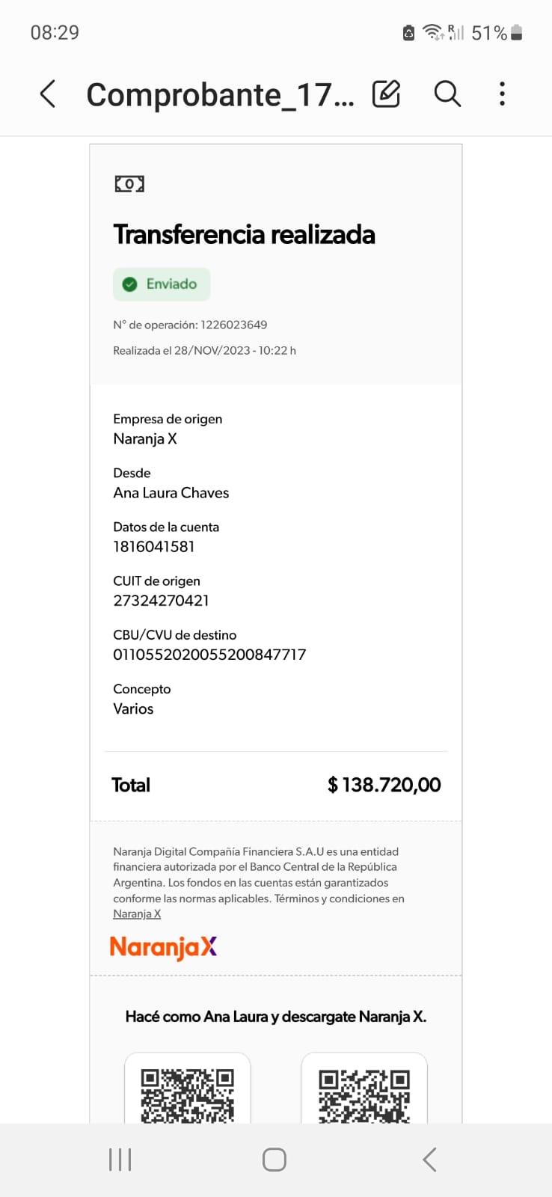The height and width of the screenshot is (1197, 552).
Task: Tap the Transferencia realizada heading
Action: click(244, 235)
